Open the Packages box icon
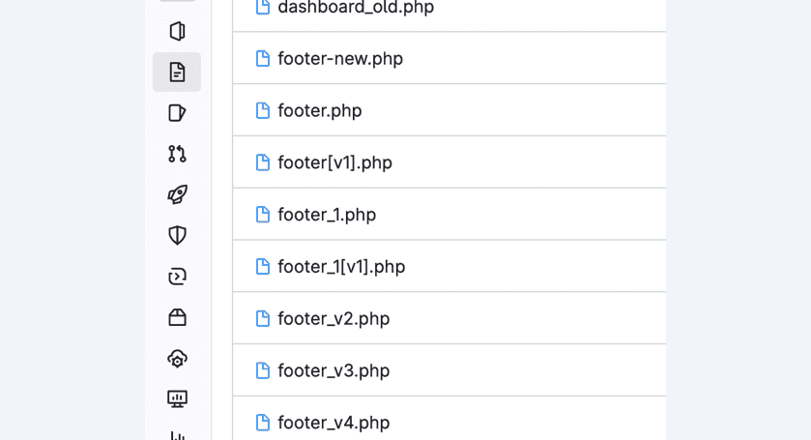 [x=177, y=317]
